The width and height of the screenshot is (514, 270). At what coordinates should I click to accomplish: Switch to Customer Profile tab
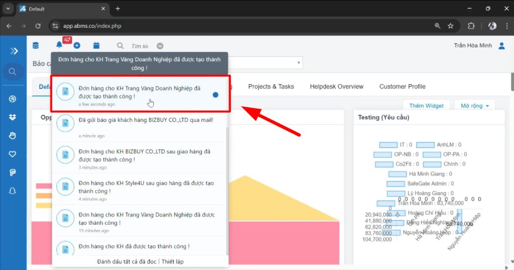click(x=403, y=87)
